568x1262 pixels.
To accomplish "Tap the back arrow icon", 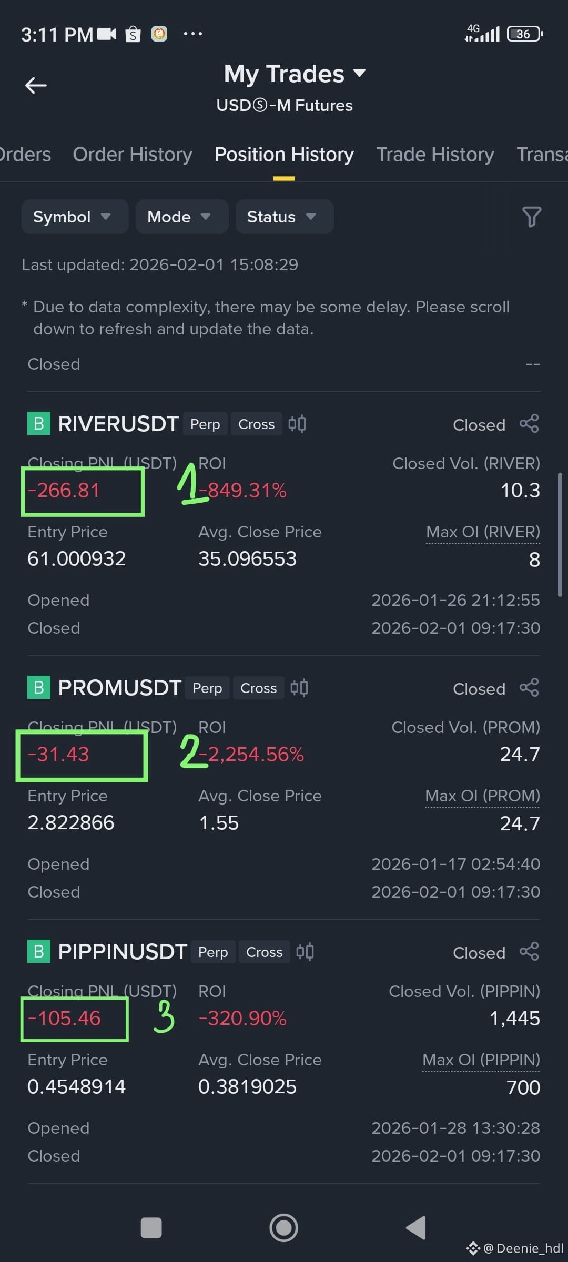I will pyautogui.click(x=36, y=85).
